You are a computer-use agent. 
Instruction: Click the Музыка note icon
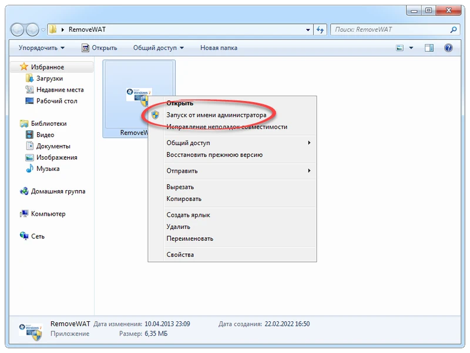[29, 169]
